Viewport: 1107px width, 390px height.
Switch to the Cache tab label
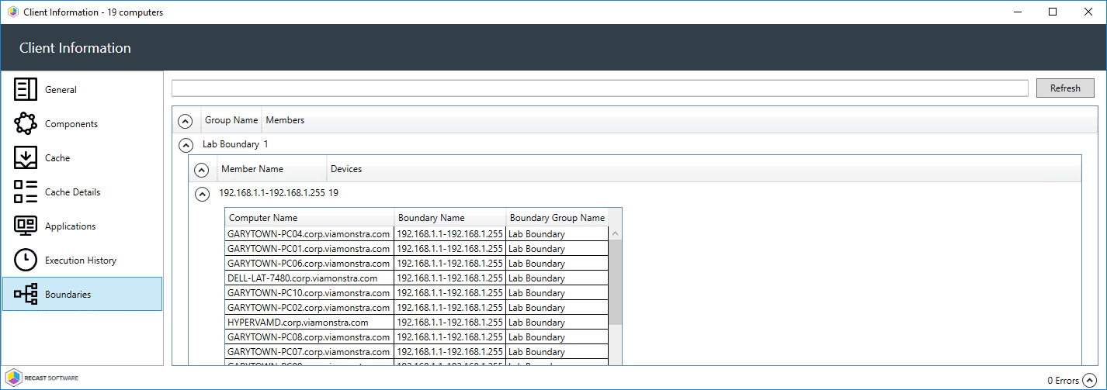[x=57, y=158]
